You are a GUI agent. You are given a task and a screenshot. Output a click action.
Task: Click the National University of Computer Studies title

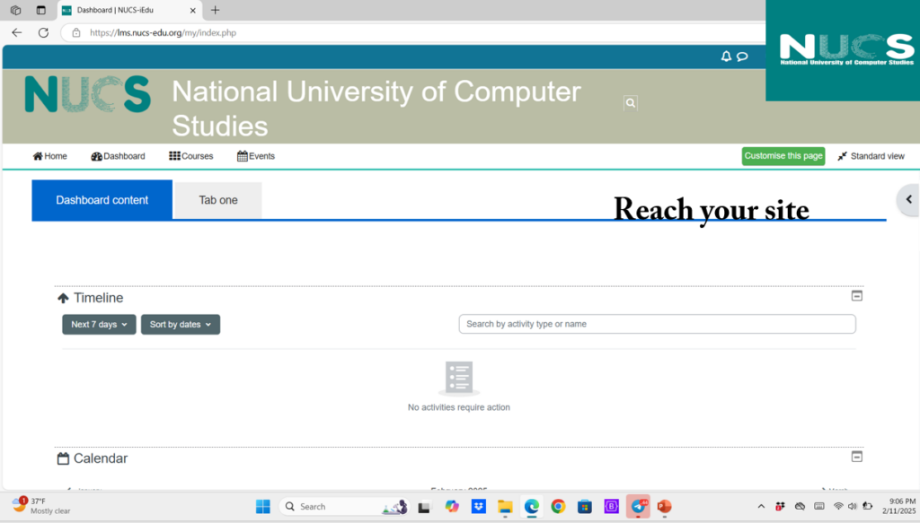376,109
